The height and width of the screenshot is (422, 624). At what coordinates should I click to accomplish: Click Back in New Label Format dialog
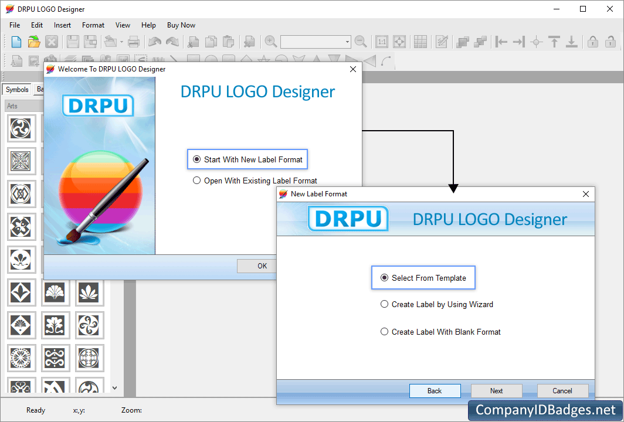(x=435, y=390)
